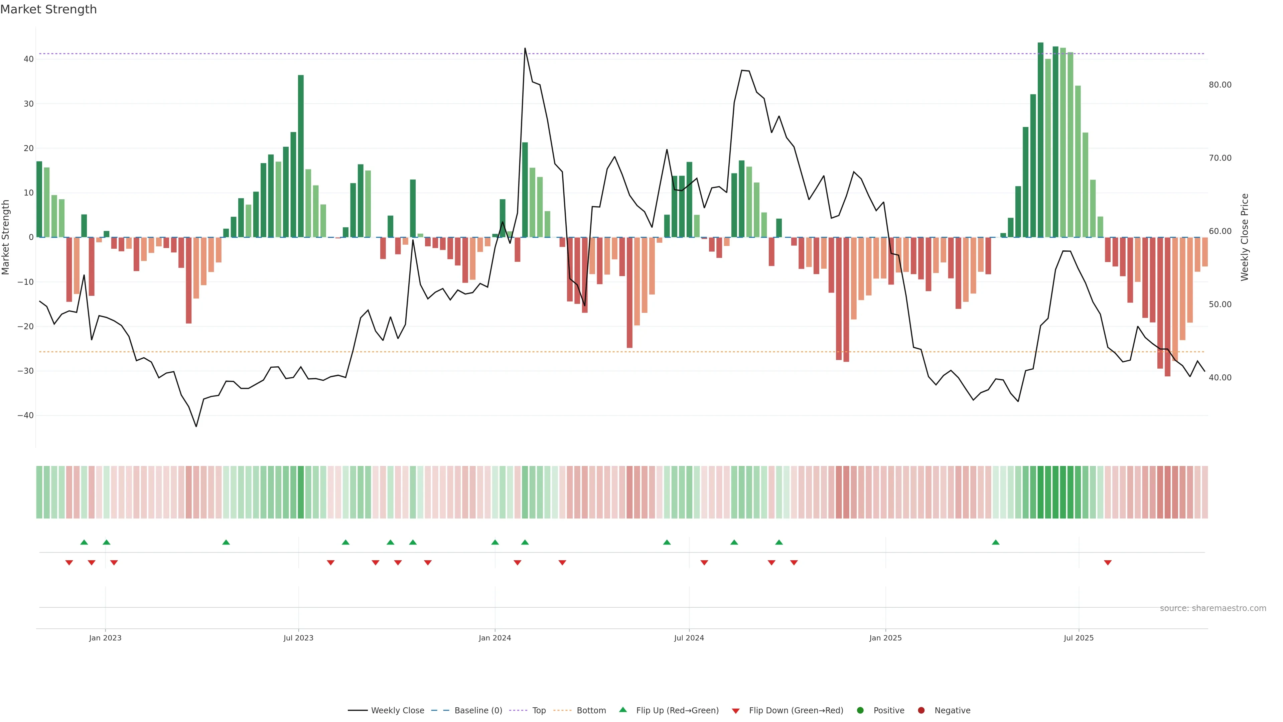Screen dimensions: 1283x722
Task: Click the tallest green bar near Jul 2023
Action: (301, 156)
